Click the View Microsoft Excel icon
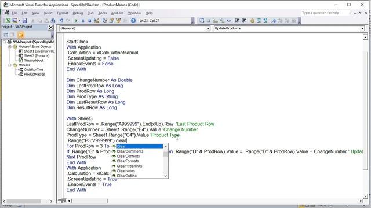Screen dimensions: 371x208 (8, 21)
